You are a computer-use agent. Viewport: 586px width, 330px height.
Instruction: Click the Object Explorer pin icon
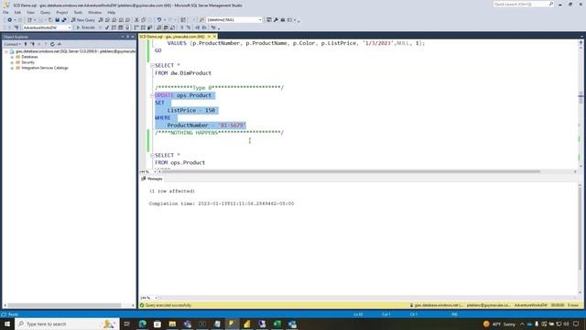(x=127, y=37)
